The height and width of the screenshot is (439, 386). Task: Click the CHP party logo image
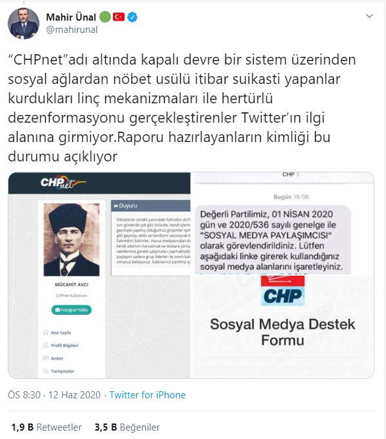283,291
